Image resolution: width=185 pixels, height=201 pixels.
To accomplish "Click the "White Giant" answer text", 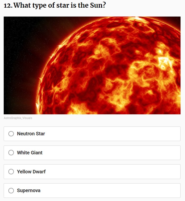I will (30, 153).
